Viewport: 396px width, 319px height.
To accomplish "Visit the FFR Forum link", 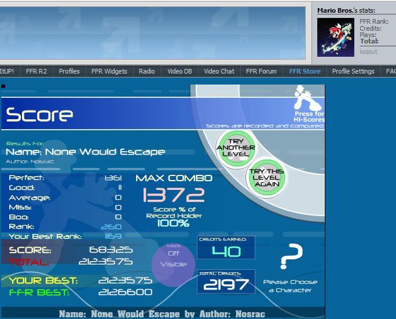I will (x=261, y=71).
